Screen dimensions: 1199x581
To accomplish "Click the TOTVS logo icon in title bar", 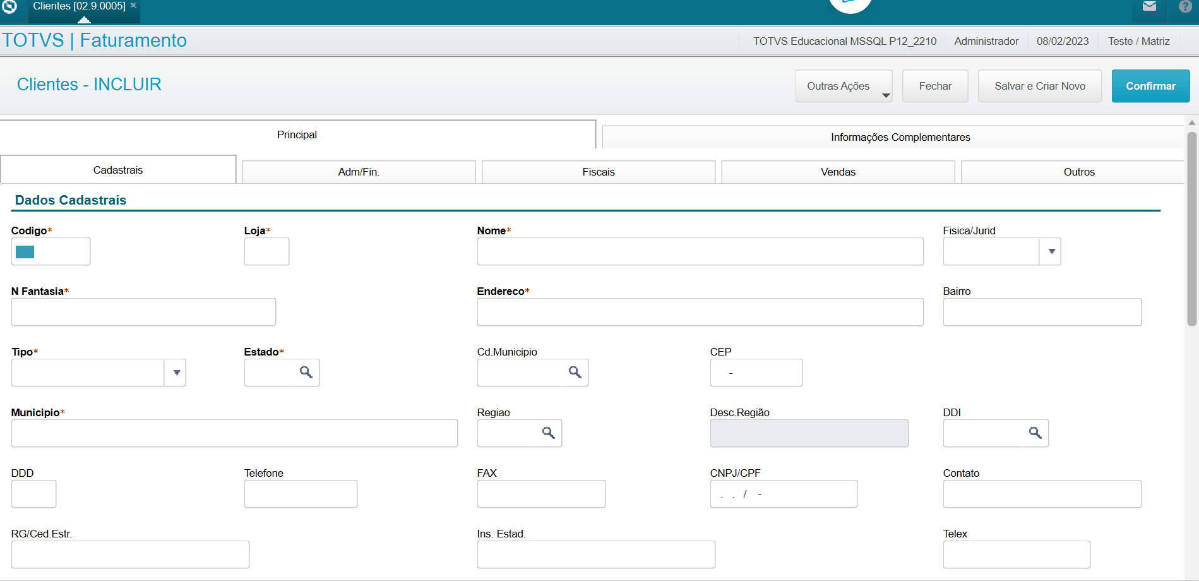I will (9, 6).
